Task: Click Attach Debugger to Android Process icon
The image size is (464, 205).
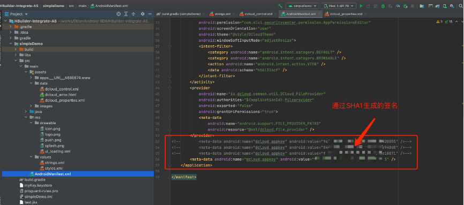Action: click(405, 6)
